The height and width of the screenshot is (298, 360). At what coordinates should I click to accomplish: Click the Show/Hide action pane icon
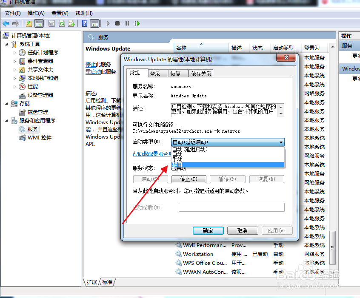94,23
